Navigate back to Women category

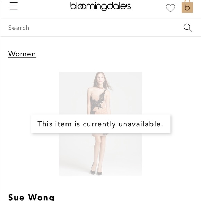tap(22, 54)
